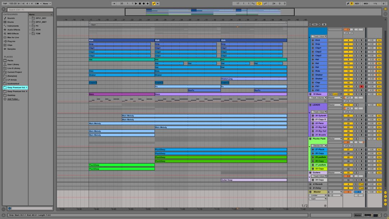Expand the TOM folder
The height and width of the screenshot is (219, 389).
point(30,33)
